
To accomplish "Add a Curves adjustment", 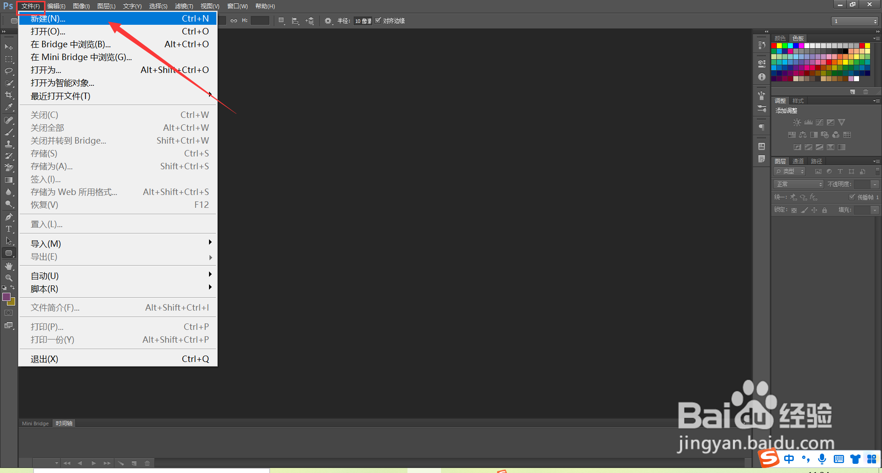I will coord(819,122).
